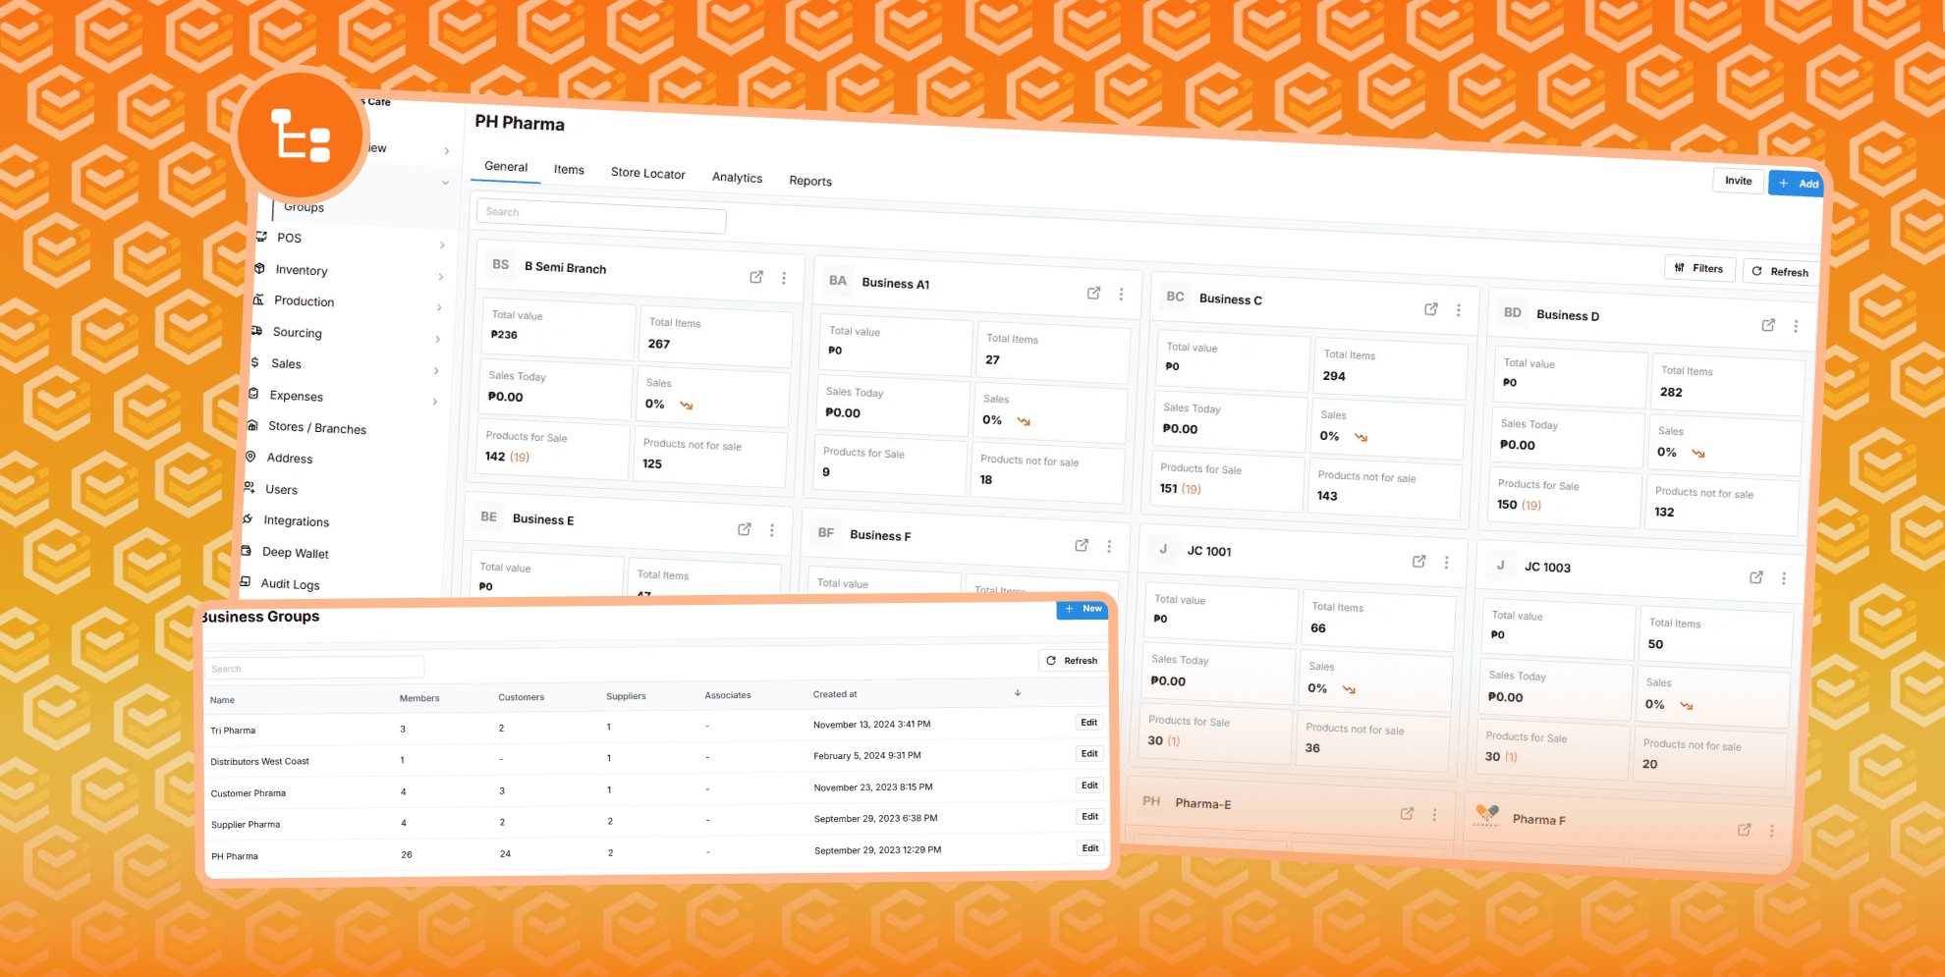Select the POS icon in the sidebar
This screenshot has height=977, width=1945.
pyautogui.click(x=260, y=238)
